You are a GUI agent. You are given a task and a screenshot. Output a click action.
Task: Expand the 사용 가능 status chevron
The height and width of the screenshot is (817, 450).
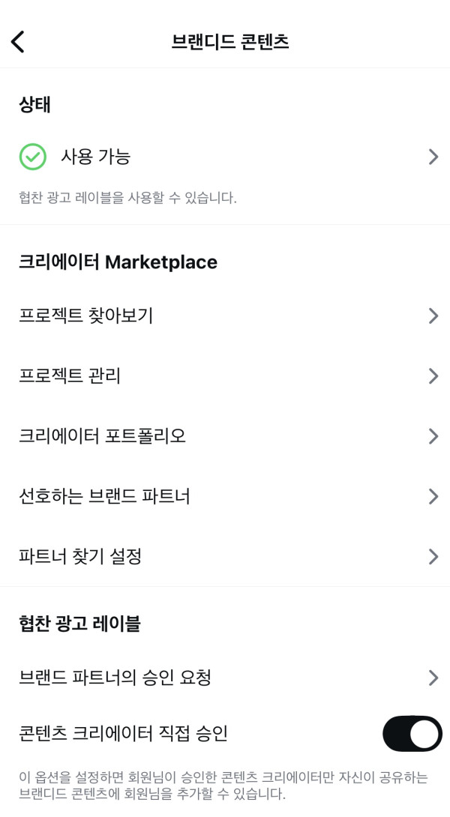(433, 157)
